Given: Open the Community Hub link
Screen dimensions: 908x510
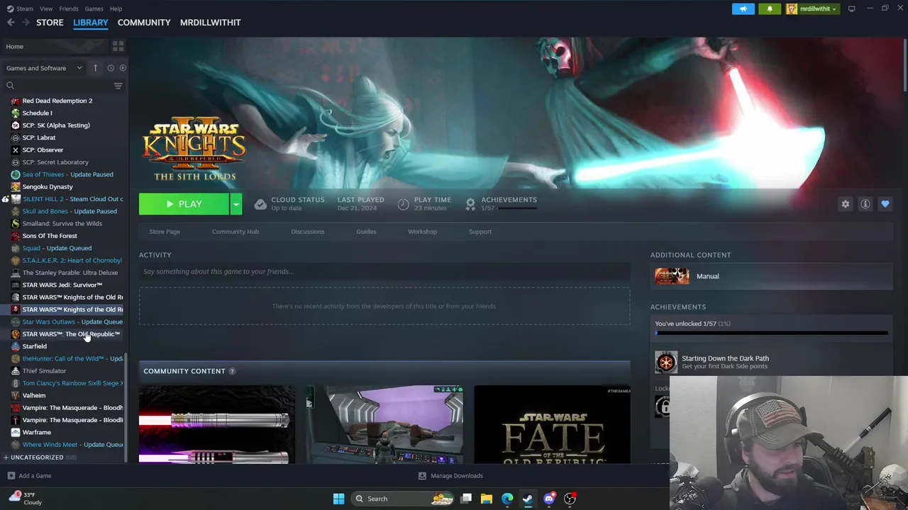Looking at the screenshot, I should point(236,232).
